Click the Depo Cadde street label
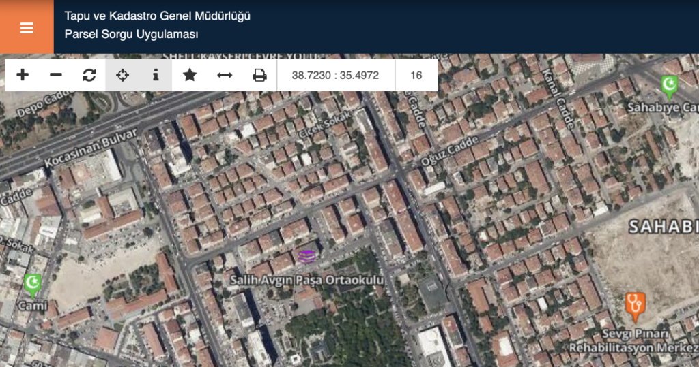Image resolution: width=699 pixels, height=367 pixels. click(45, 103)
